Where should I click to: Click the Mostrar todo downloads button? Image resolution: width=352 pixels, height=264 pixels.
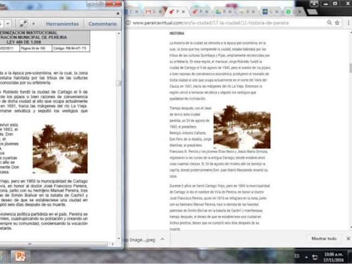click(324, 239)
